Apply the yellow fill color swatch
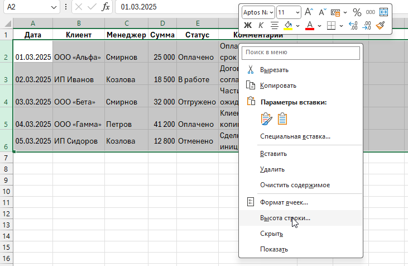The image size is (408, 266). tap(289, 25)
